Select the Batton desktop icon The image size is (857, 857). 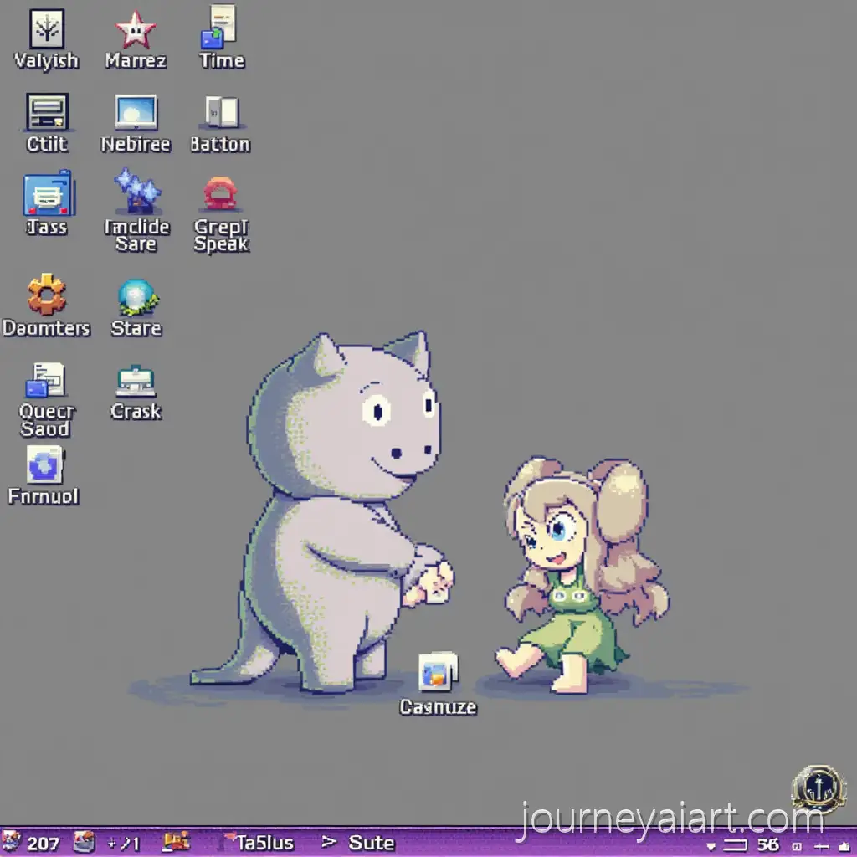[x=221, y=113]
